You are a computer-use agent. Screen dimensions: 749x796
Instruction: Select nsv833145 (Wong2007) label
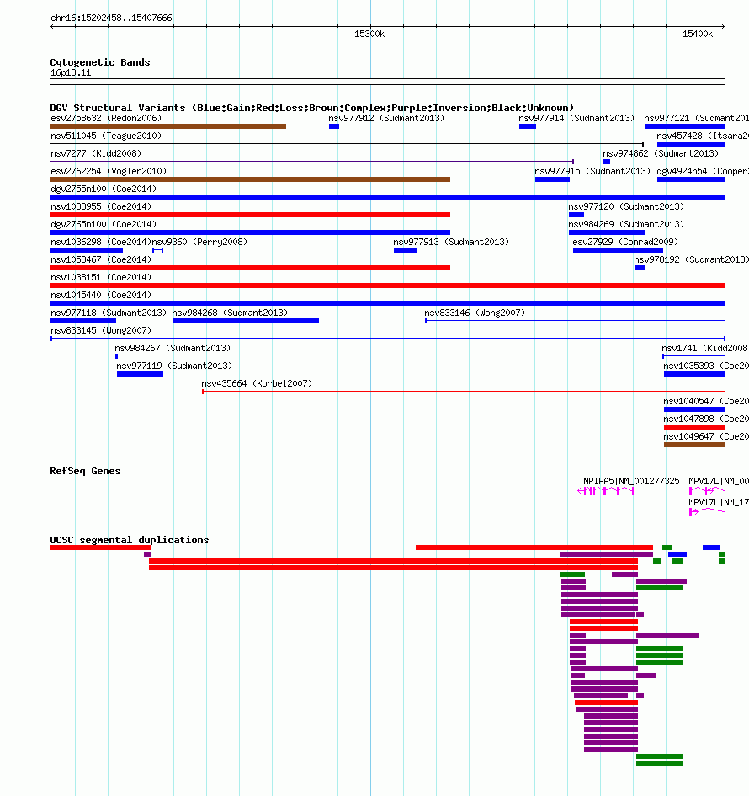pos(101,330)
